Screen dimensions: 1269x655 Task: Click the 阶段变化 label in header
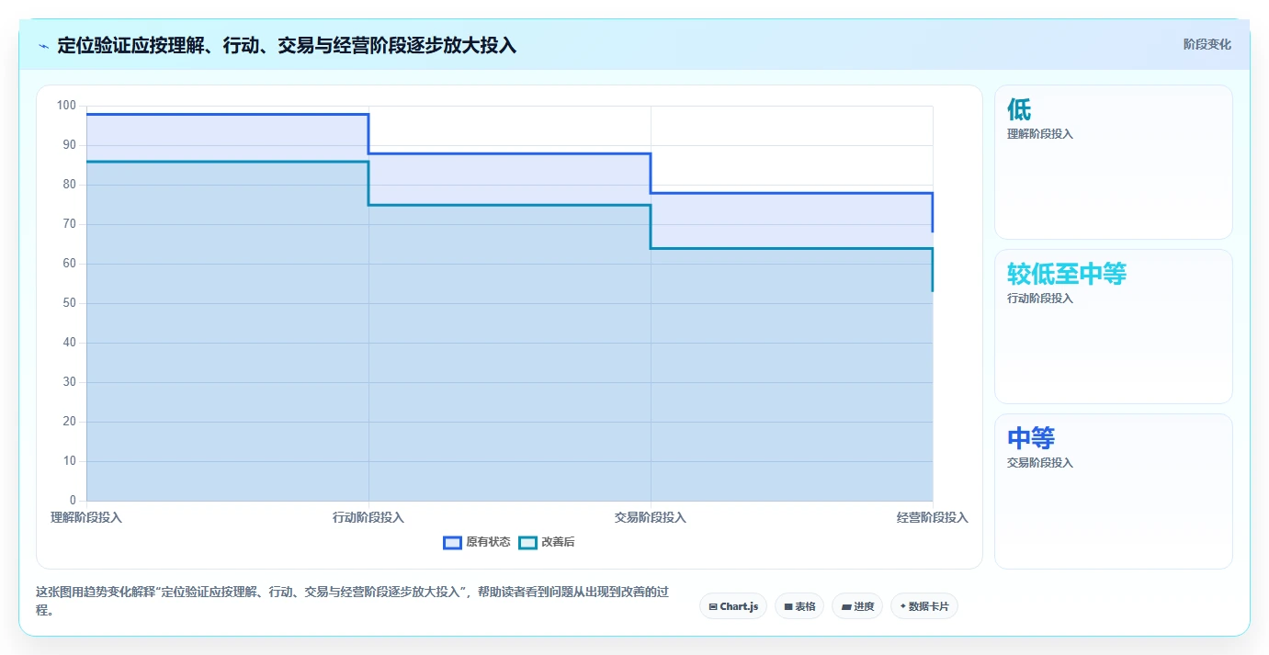pos(1207,44)
